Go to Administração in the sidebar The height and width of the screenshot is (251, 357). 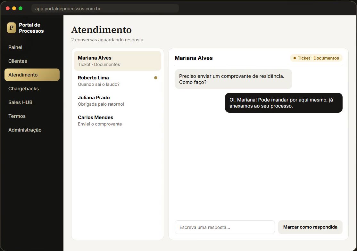point(32,130)
